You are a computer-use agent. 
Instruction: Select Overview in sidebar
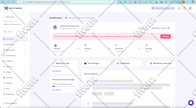(x=15, y=39)
